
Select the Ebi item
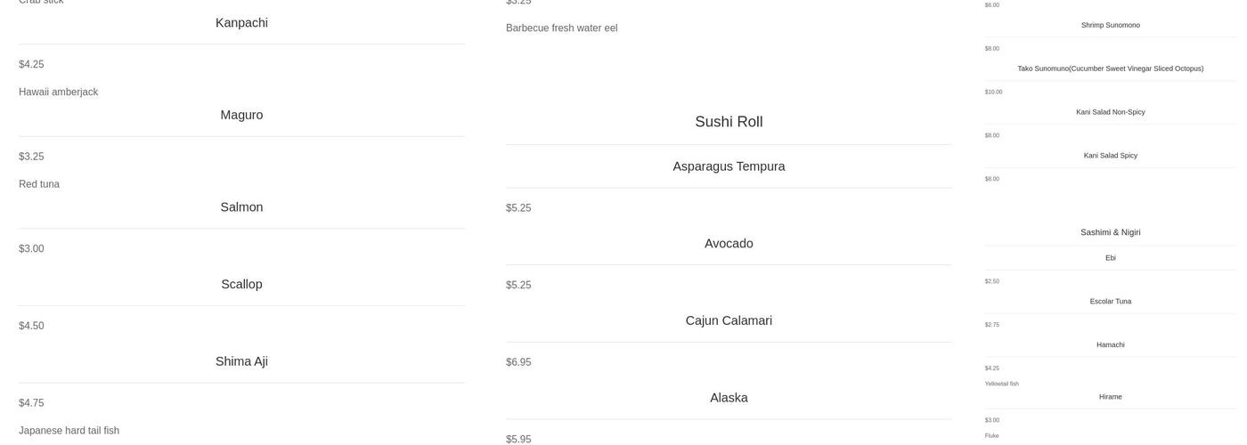(1110, 258)
